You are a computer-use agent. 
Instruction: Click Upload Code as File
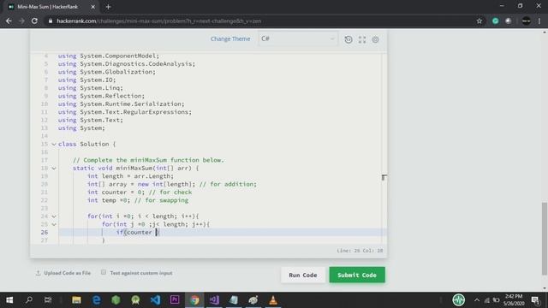63,273
